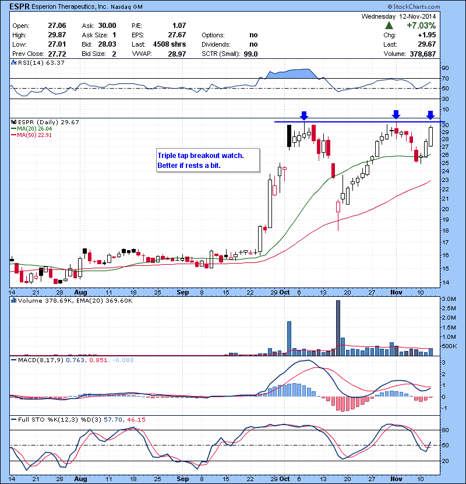Click the P/E value 1.07
Viewport: 466px width, 484px height.
point(179,26)
